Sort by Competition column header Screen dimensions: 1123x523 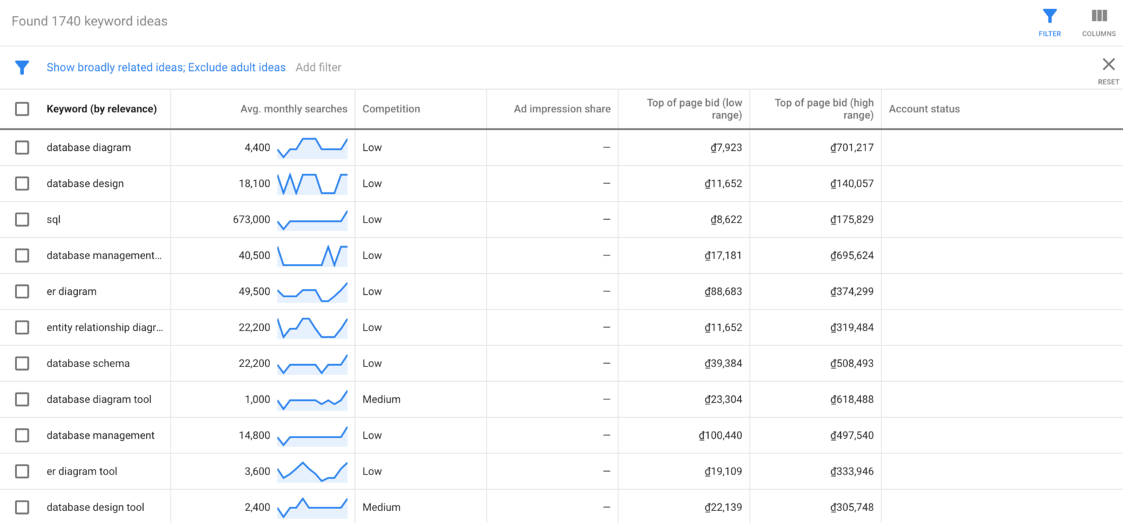tap(391, 109)
